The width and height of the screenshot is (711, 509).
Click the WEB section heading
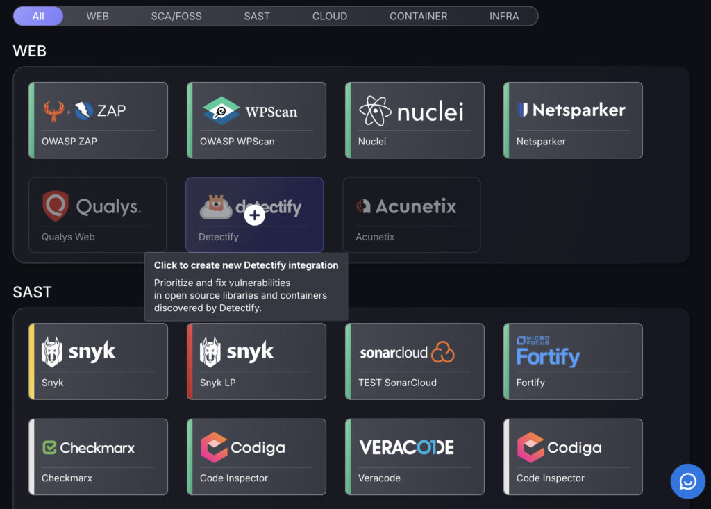point(29,51)
